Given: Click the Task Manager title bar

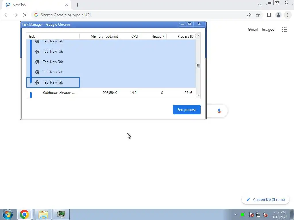Looking at the screenshot, I should pos(99,25).
